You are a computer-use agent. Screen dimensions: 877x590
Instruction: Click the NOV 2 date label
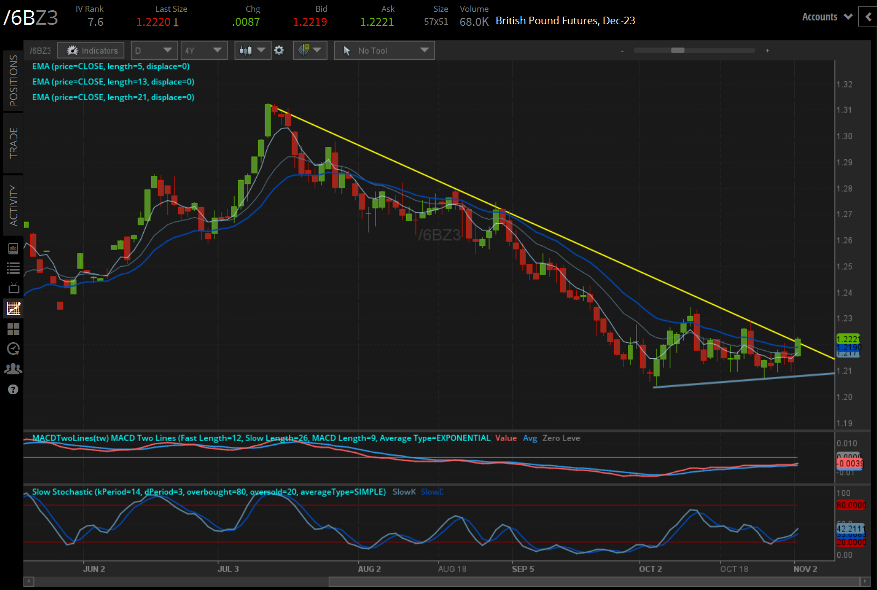805,569
